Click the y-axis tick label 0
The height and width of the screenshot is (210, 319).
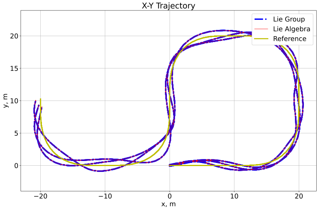(16, 166)
